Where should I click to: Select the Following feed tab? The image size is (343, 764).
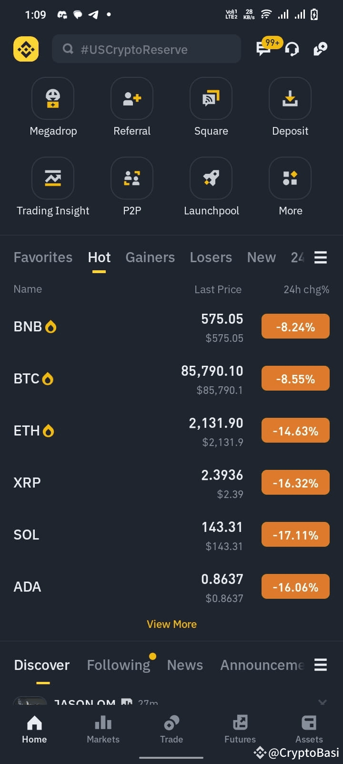click(x=119, y=665)
